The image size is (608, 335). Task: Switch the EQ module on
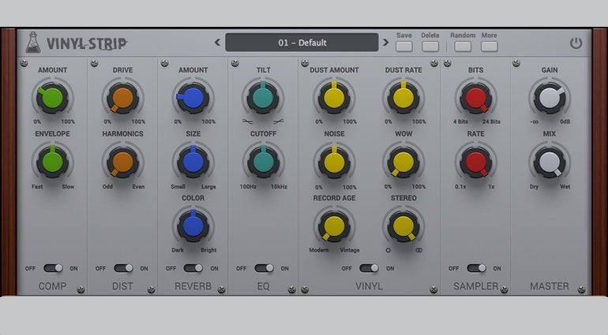(264, 268)
